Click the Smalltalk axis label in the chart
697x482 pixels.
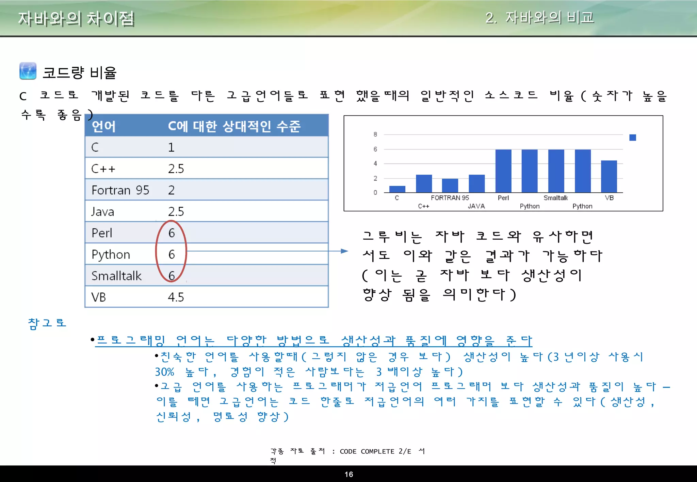tap(556, 198)
